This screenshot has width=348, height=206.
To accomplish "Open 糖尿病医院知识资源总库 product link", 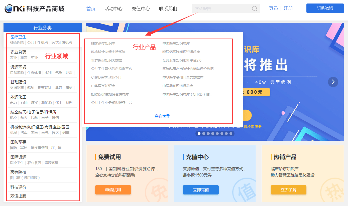I will [x=181, y=52].
